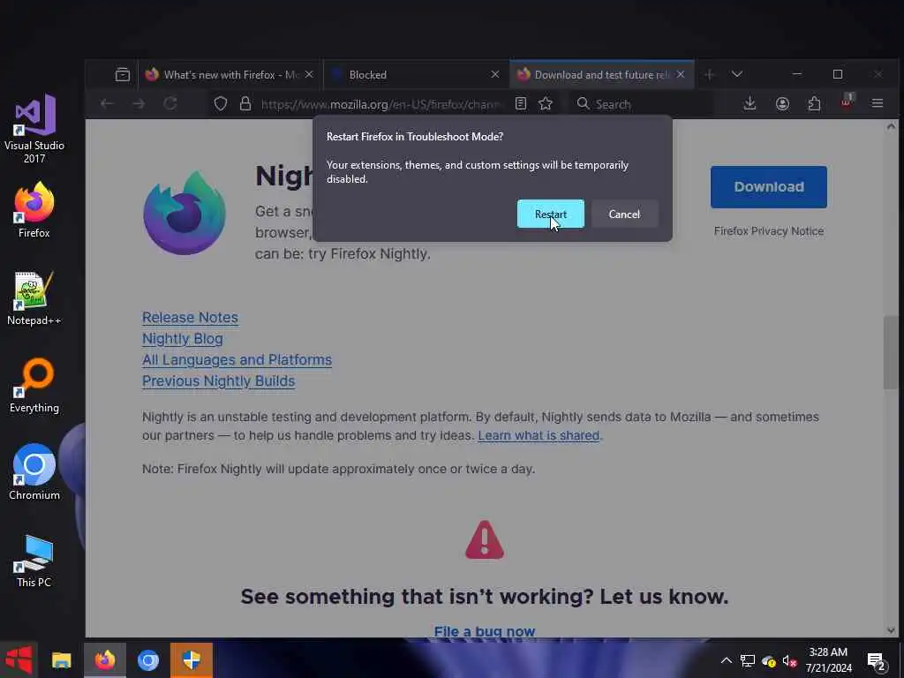Click the Firefox Nightly logo image
The image size is (904, 678).
click(185, 213)
